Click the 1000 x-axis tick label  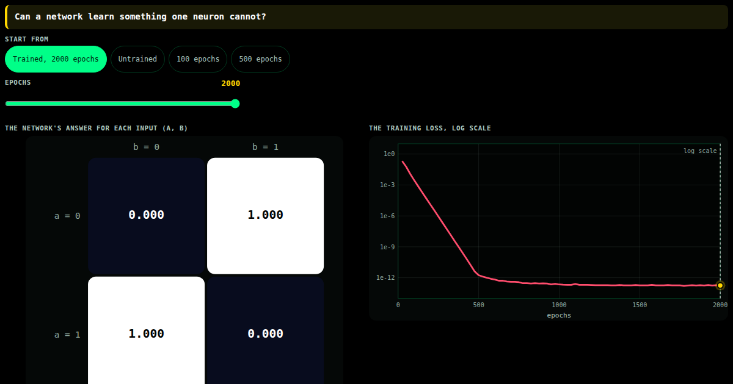click(559, 305)
